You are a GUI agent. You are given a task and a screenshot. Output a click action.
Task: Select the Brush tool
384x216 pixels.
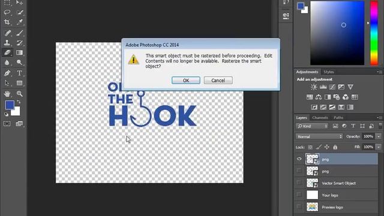click(x=20, y=33)
